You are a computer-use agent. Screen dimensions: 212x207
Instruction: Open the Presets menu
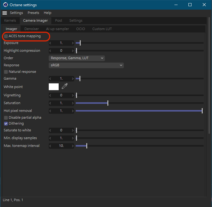pos(33,13)
